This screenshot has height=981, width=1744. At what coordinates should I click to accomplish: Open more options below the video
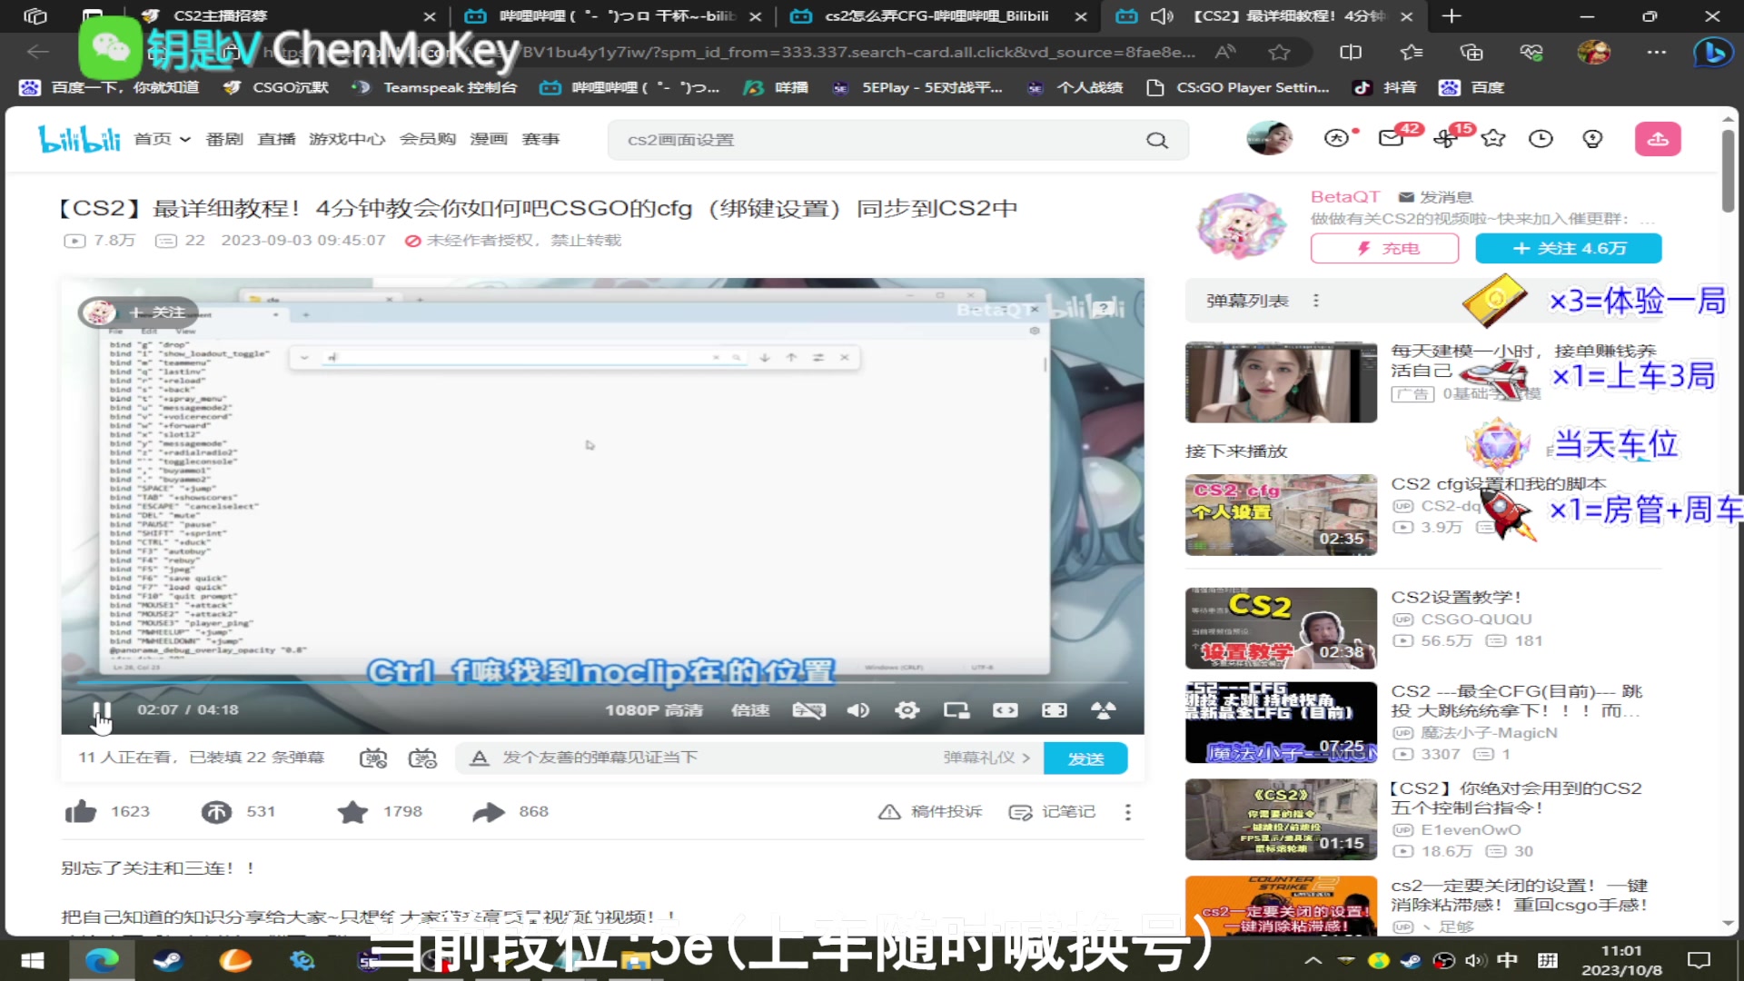[x=1128, y=811]
